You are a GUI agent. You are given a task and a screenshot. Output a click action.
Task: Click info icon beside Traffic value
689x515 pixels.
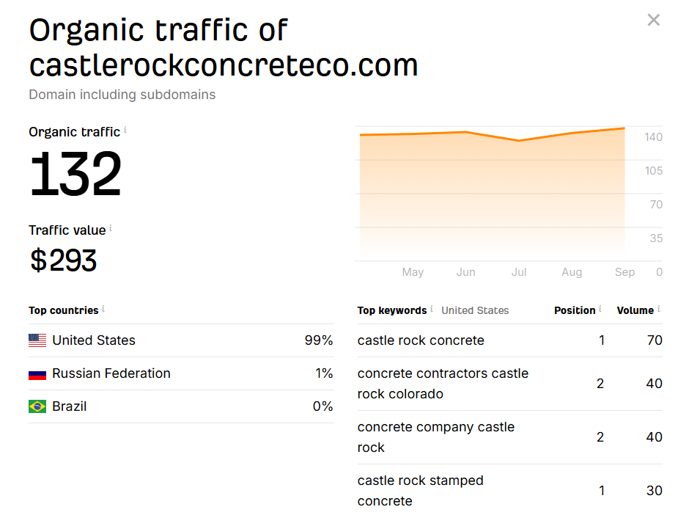111,228
